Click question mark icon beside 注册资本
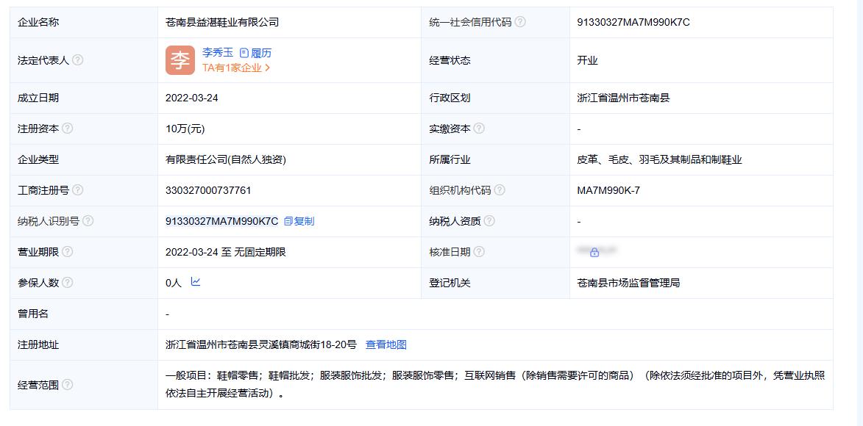 (x=67, y=128)
